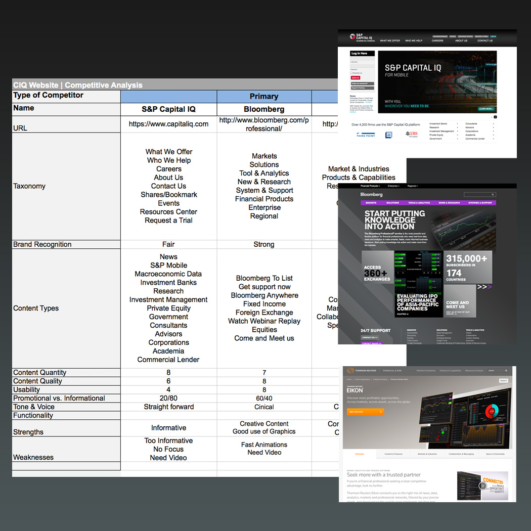Click the triple chevron arrows on Bloomberg

[484, 287]
